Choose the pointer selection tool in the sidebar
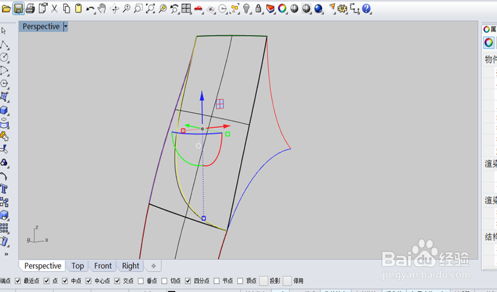The width and height of the screenshot is (497, 292). (4, 31)
